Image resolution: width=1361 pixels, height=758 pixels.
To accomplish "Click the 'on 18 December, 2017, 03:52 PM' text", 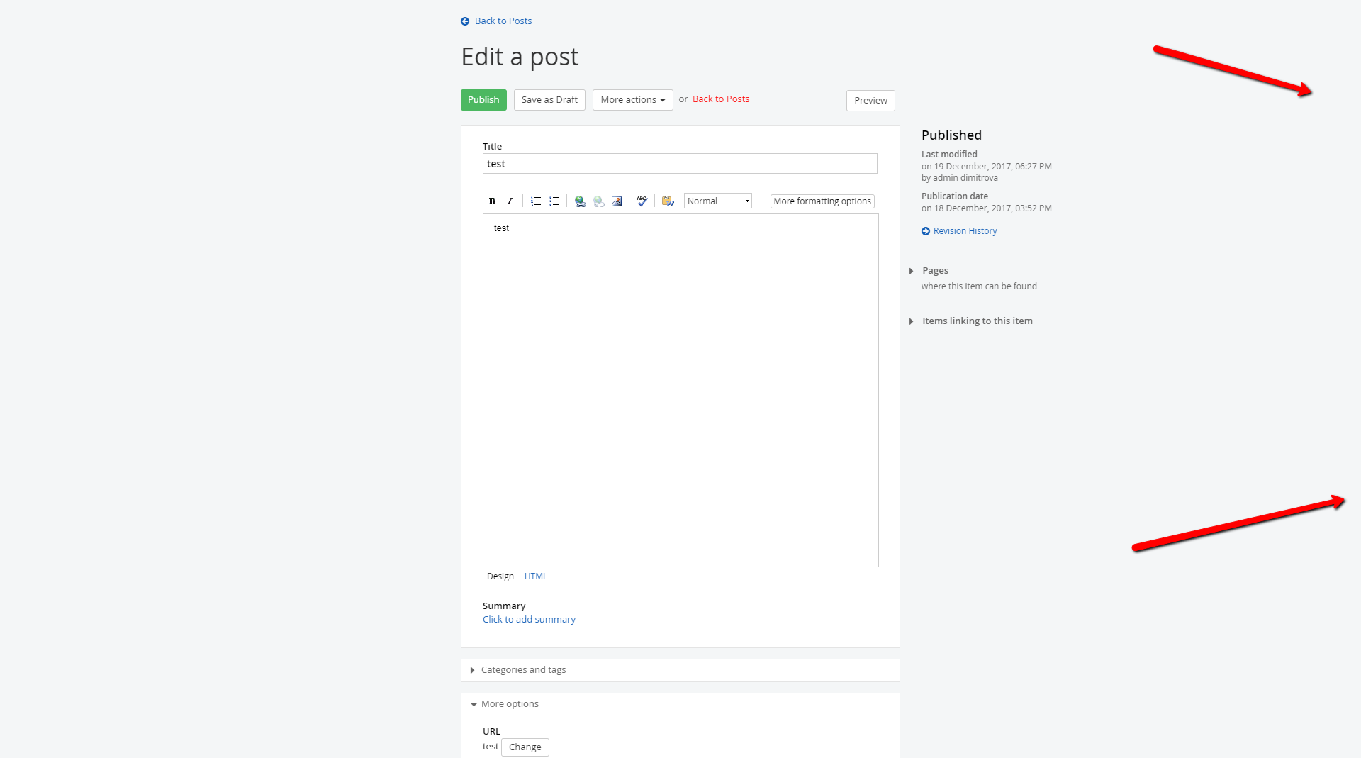I will (x=987, y=208).
